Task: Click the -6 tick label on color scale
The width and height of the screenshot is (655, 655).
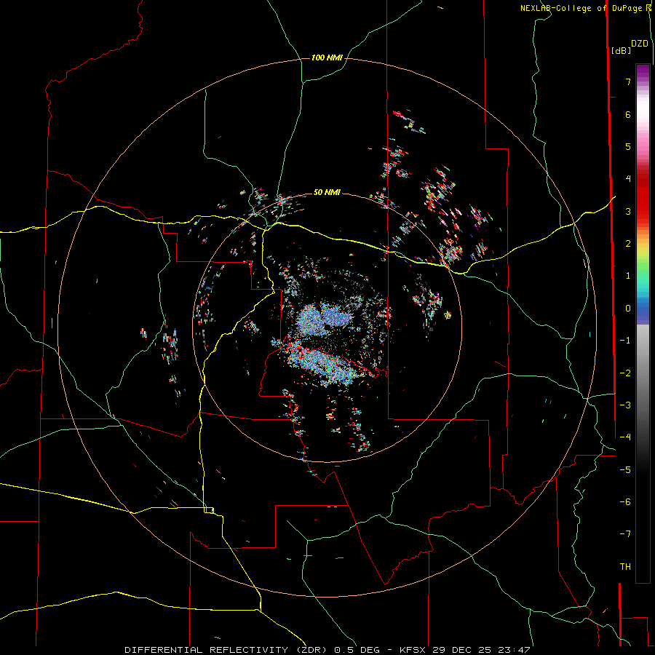Action: pyautogui.click(x=625, y=502)
